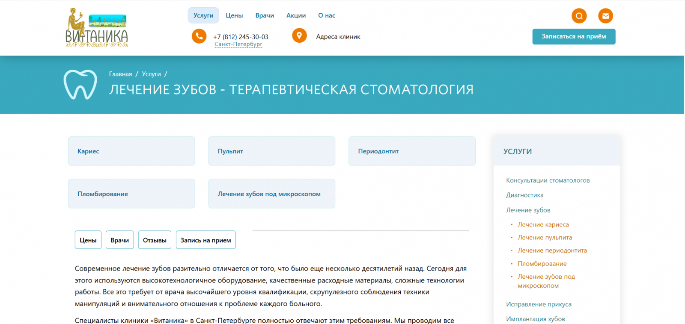Viewport: 685px width, 324px height.
Task: Click the orange search icon
Action: (579, 16)
